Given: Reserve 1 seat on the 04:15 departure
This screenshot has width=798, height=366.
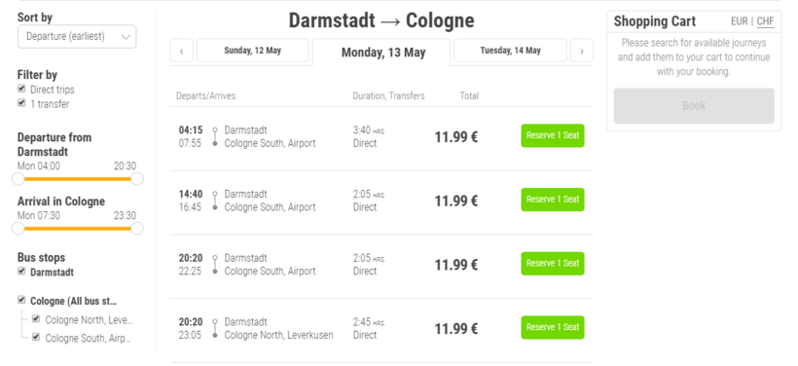Looking at the screenshot, I should pos(553,135).
